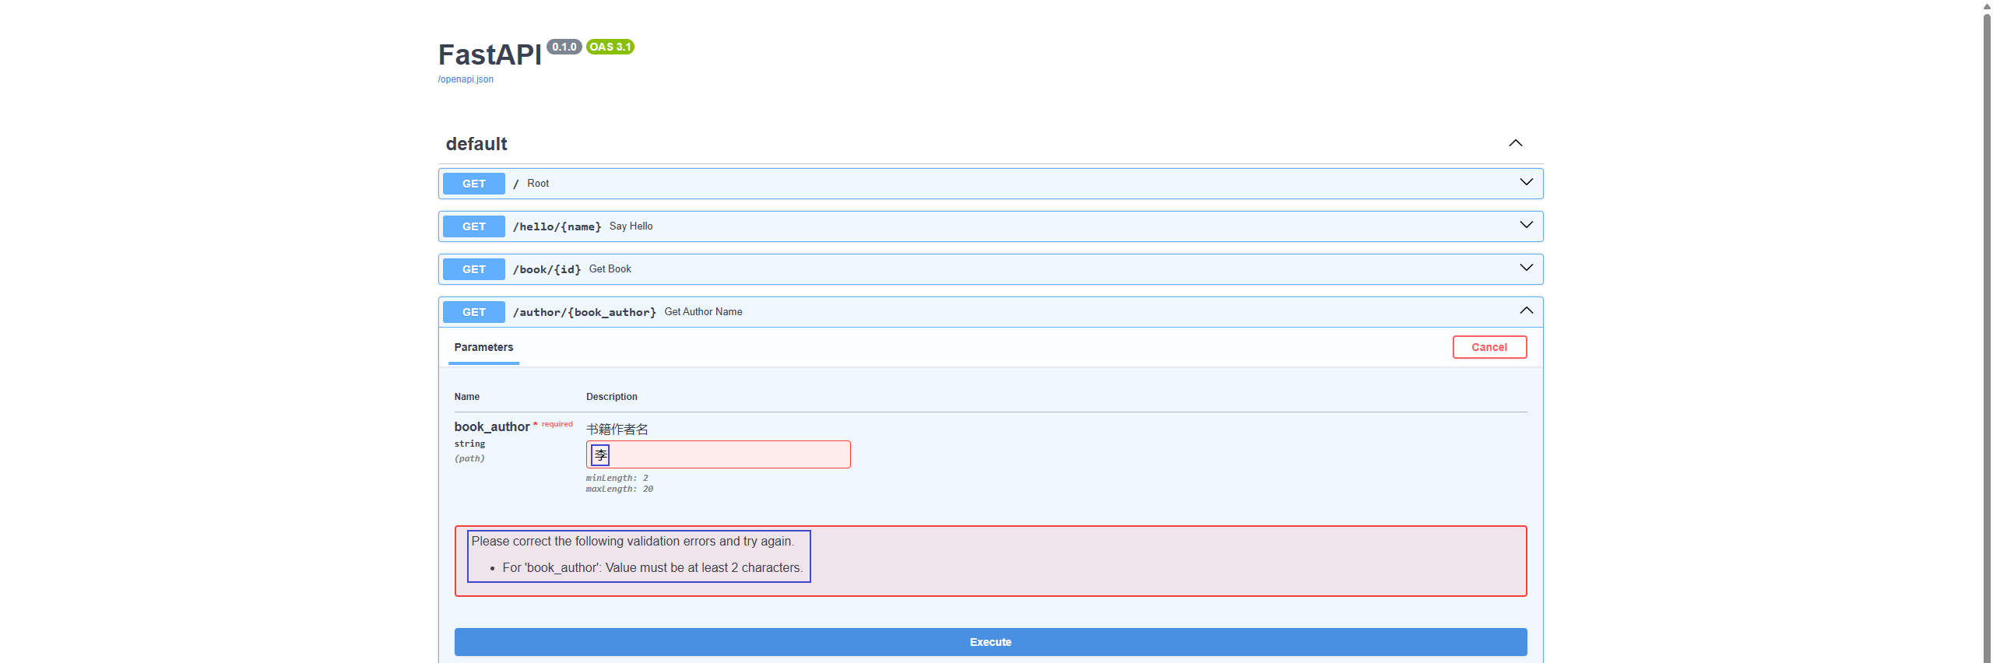1993x663 pixels.
Task: Click the 0.1.0 version badge
Action: [564, 47]
